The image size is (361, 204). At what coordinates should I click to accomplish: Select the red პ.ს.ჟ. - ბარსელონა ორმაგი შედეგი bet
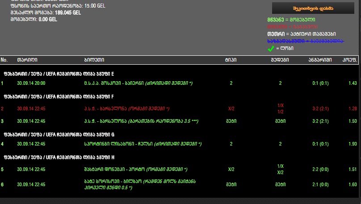126,108
